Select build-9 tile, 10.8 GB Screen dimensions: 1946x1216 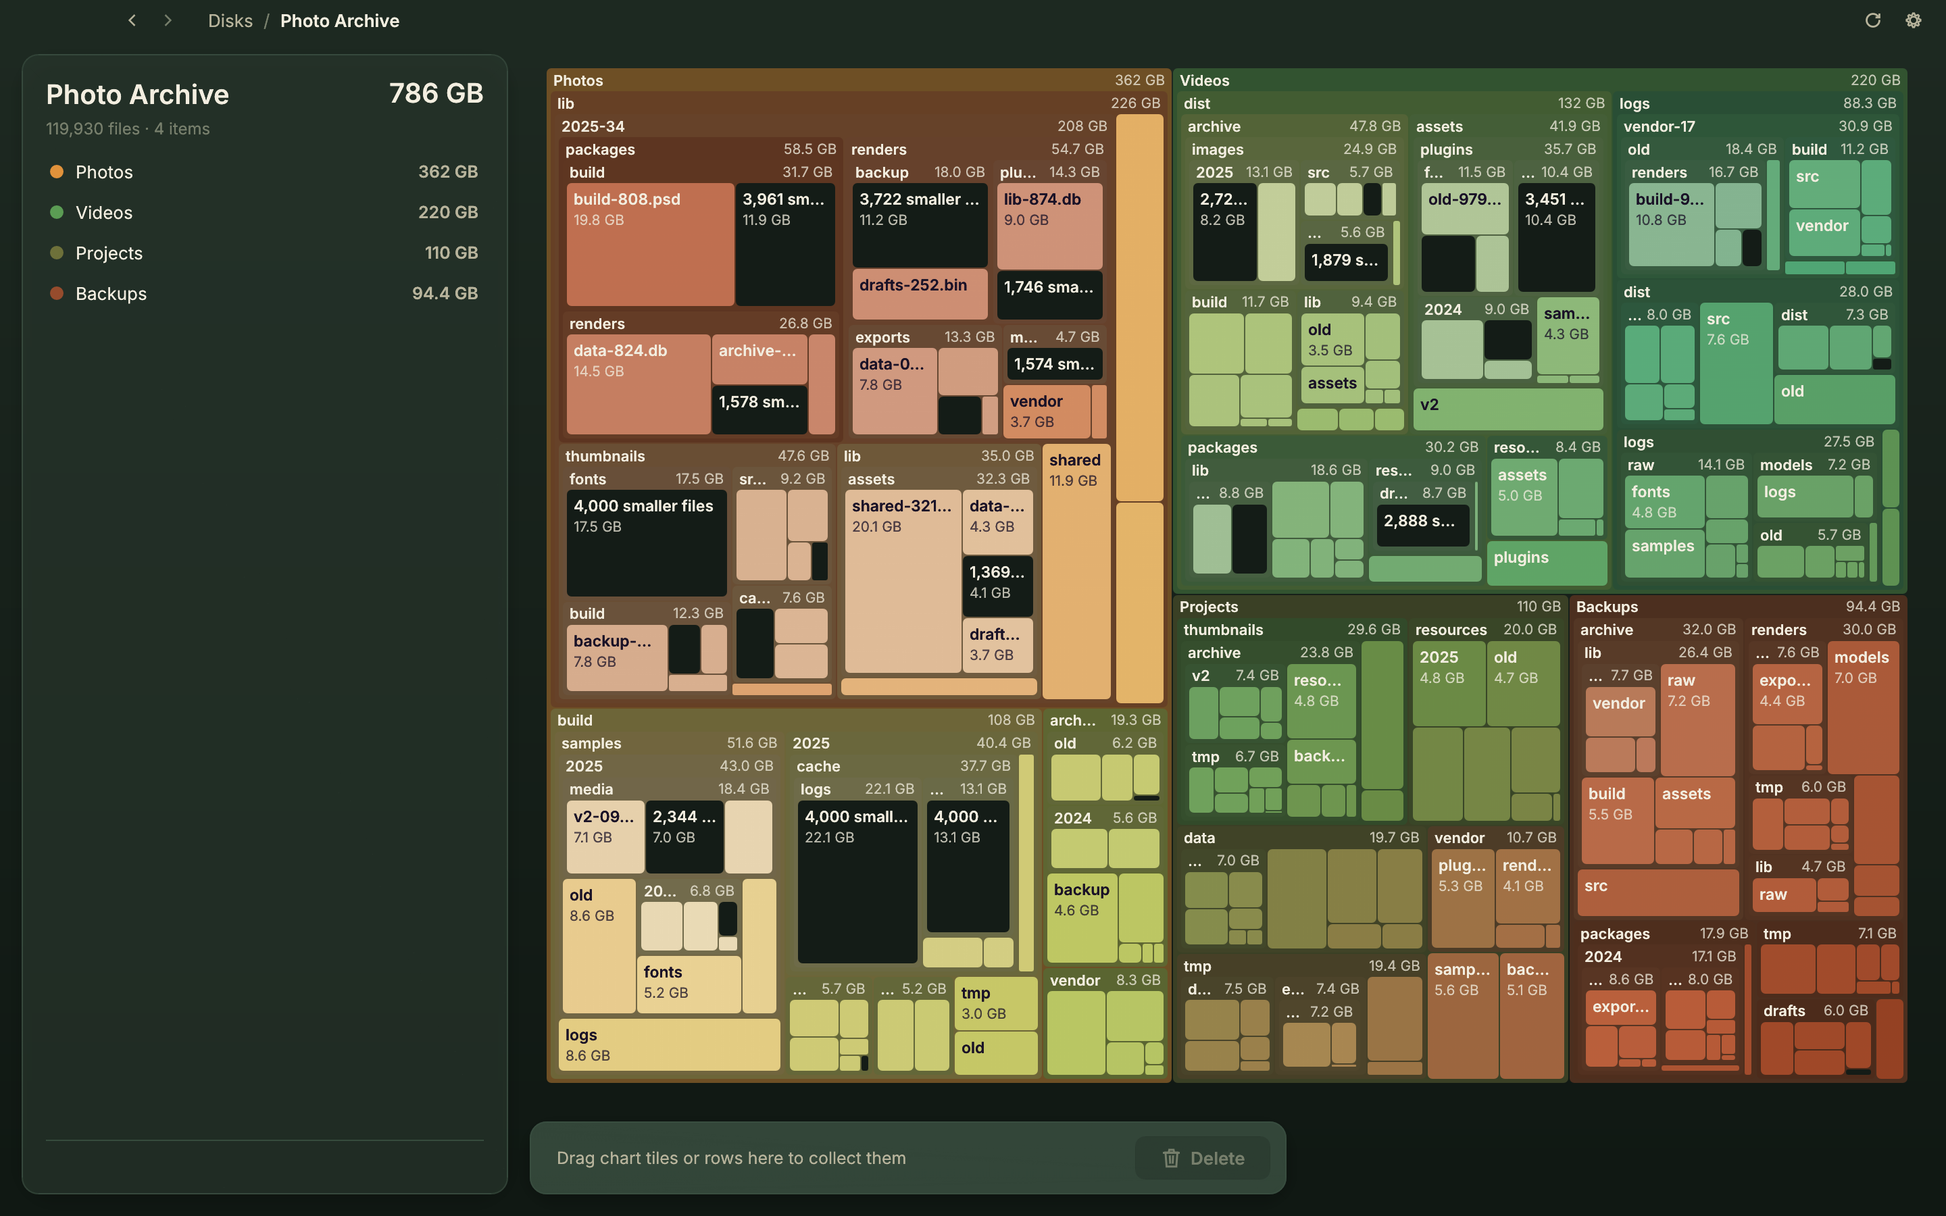pos(1670,225)
